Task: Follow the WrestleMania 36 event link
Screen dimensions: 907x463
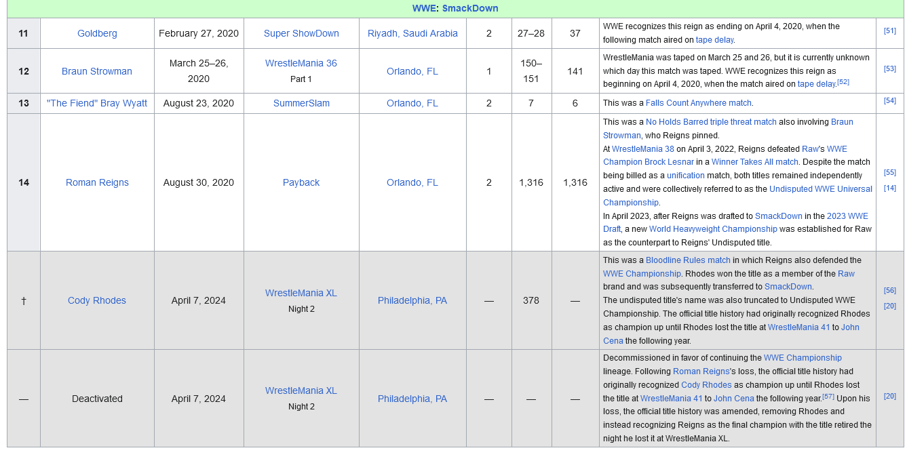Action: 301,63
